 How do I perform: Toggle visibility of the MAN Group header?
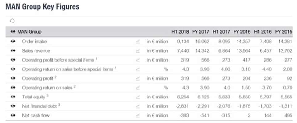pyautogui.click(x=13, y=32)
